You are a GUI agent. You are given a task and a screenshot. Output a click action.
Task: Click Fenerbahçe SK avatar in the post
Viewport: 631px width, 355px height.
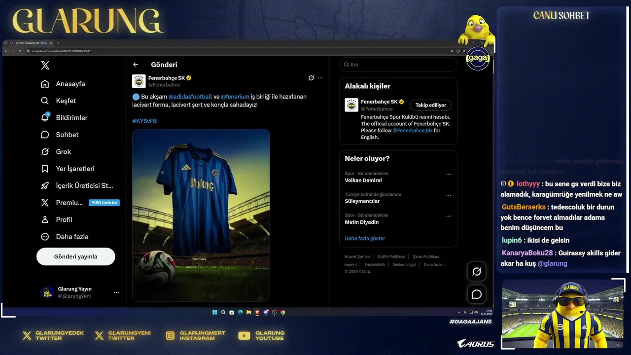pyautogui.click(x=139, y=81)
